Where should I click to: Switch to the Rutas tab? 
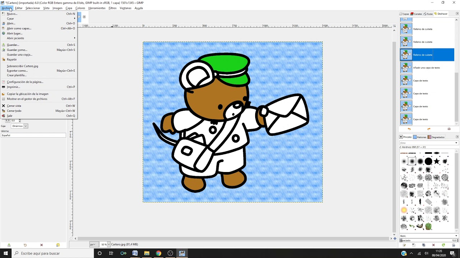[x=428, y=14]
